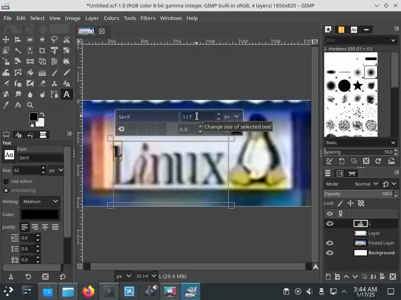Click the text Color swatch

(40, 214)
